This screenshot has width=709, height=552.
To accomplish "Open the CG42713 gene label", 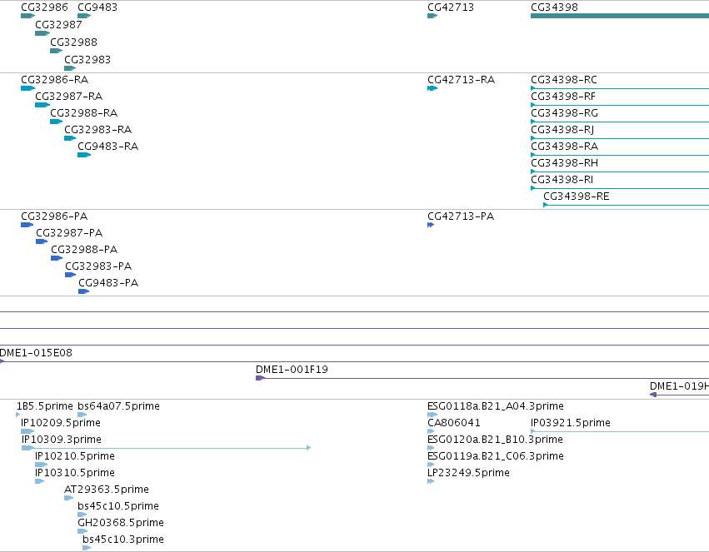I will tap(451, 7).
